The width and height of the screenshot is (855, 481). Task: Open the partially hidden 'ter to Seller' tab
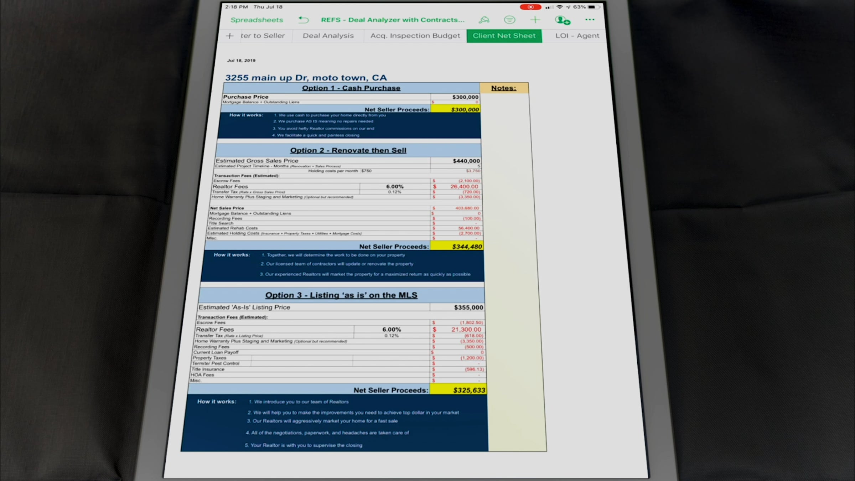[x=263, y=36]
